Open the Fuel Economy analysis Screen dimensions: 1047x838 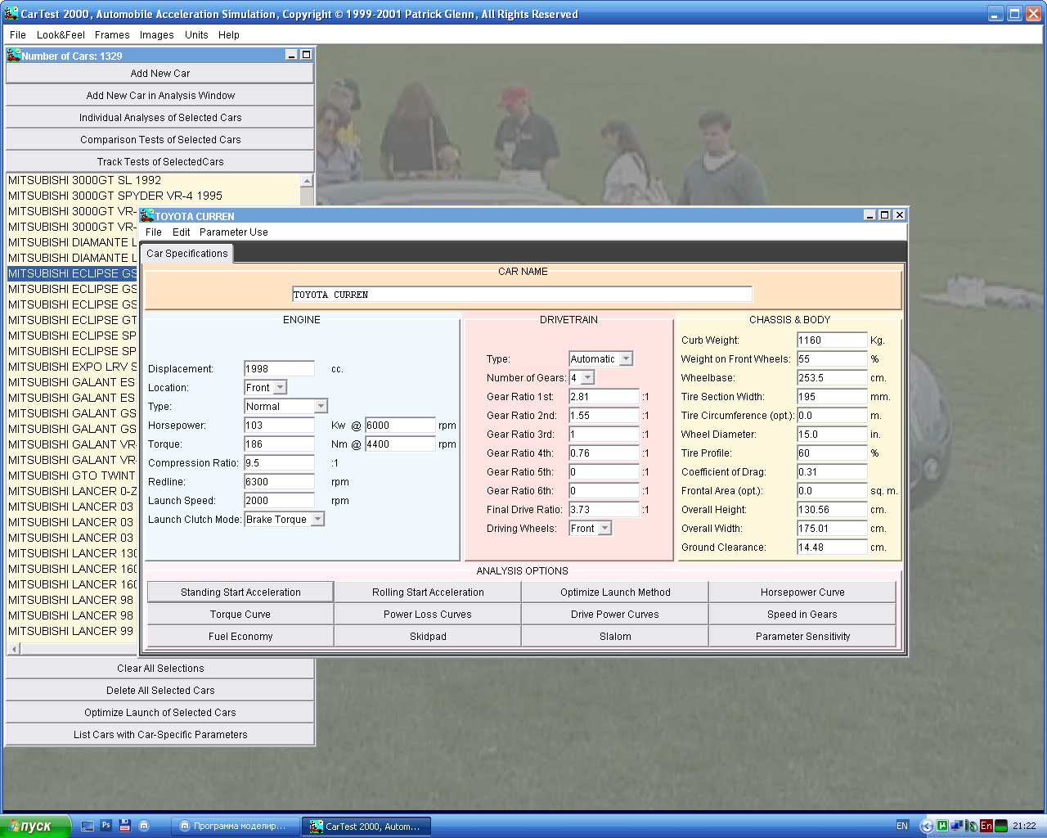click(240, 636)
